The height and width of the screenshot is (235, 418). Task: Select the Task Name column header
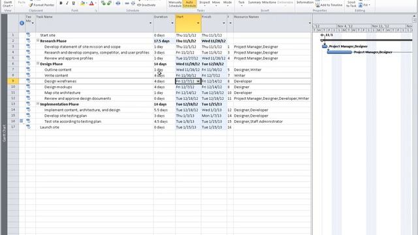click(94, 23)
